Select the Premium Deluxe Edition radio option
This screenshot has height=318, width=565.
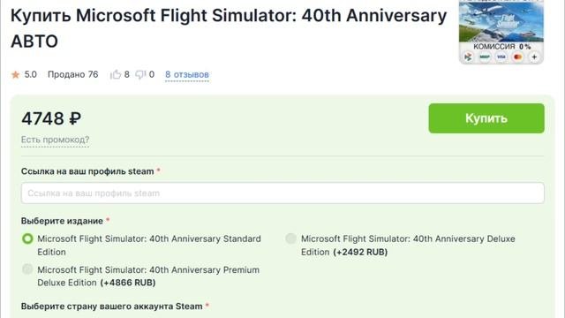click(x=27, y=269)
